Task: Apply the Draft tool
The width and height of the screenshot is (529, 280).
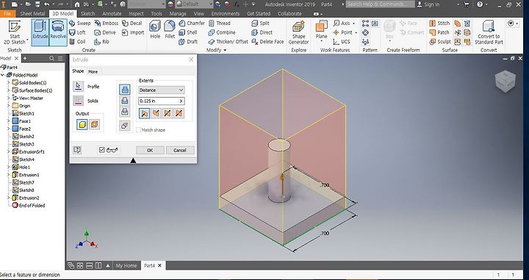Action: [x=187, y=41]
